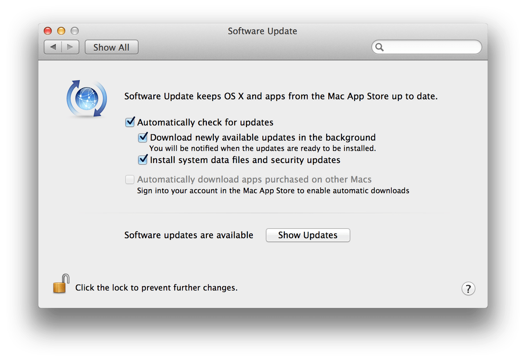Go back with the left arrow button
This screenshot has width=526, height=361.
pyautogui.click(x=53, y=47)
